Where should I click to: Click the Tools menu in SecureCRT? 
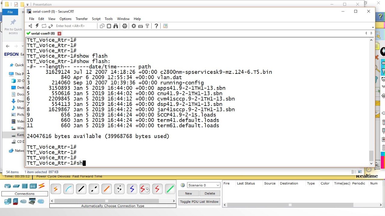(x=109, y=19)
